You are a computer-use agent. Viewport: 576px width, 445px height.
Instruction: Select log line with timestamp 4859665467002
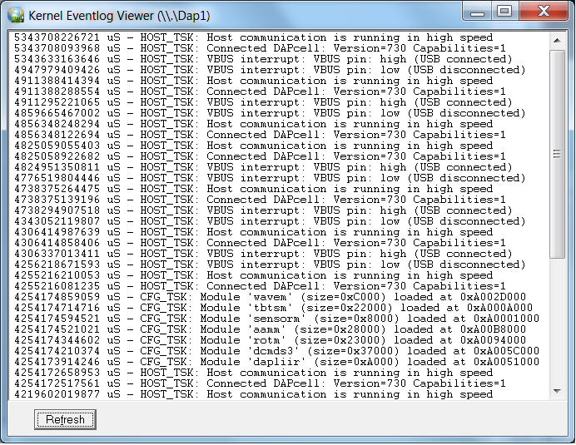[270, 113]
